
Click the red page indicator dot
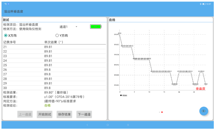click(x=162, y=112)
